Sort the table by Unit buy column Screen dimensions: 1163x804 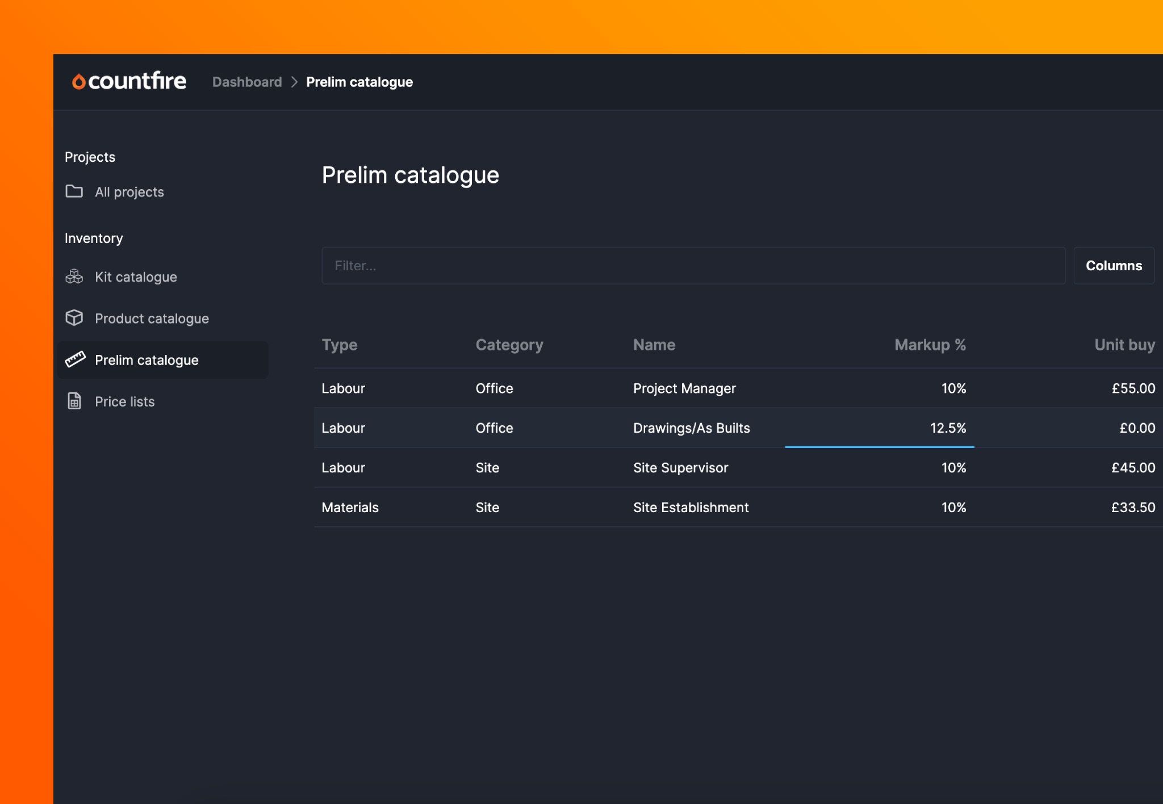coord(1125,345)
